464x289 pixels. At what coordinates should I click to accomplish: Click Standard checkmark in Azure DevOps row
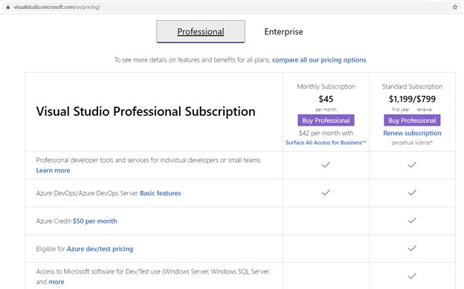pos(412,192)
